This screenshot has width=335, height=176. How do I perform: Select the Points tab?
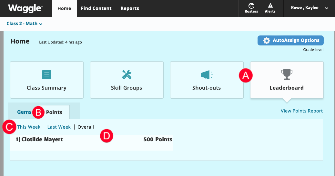tap(54, 112)
